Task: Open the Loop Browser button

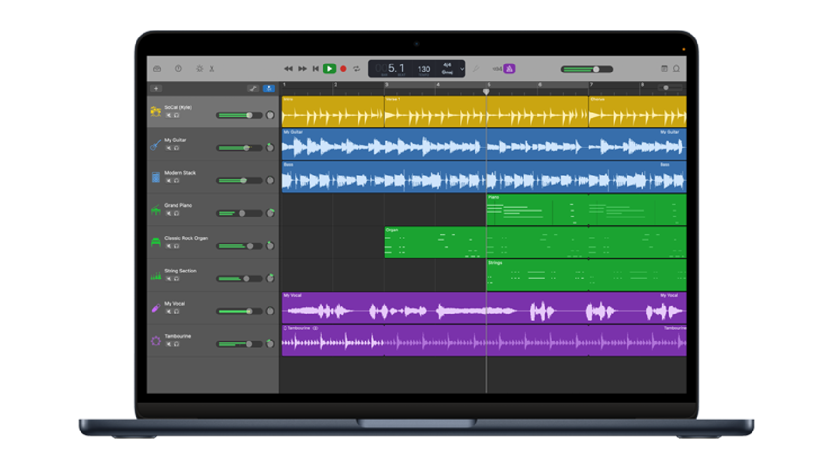Action: click(x=676, y=69)
